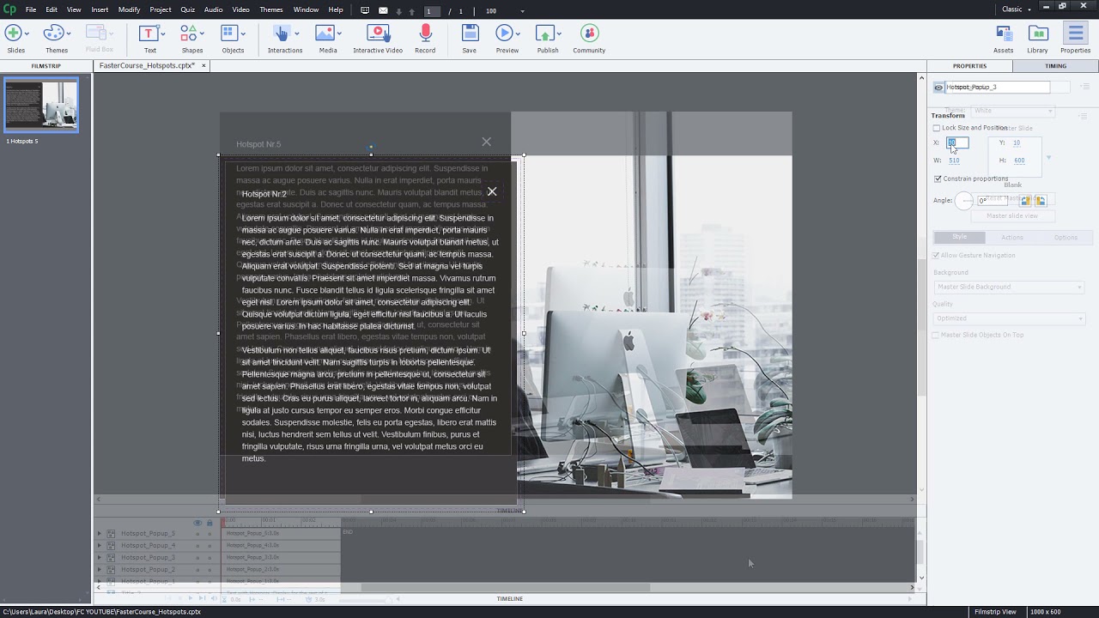Go to next slide with up arrow

coord(412,11)
